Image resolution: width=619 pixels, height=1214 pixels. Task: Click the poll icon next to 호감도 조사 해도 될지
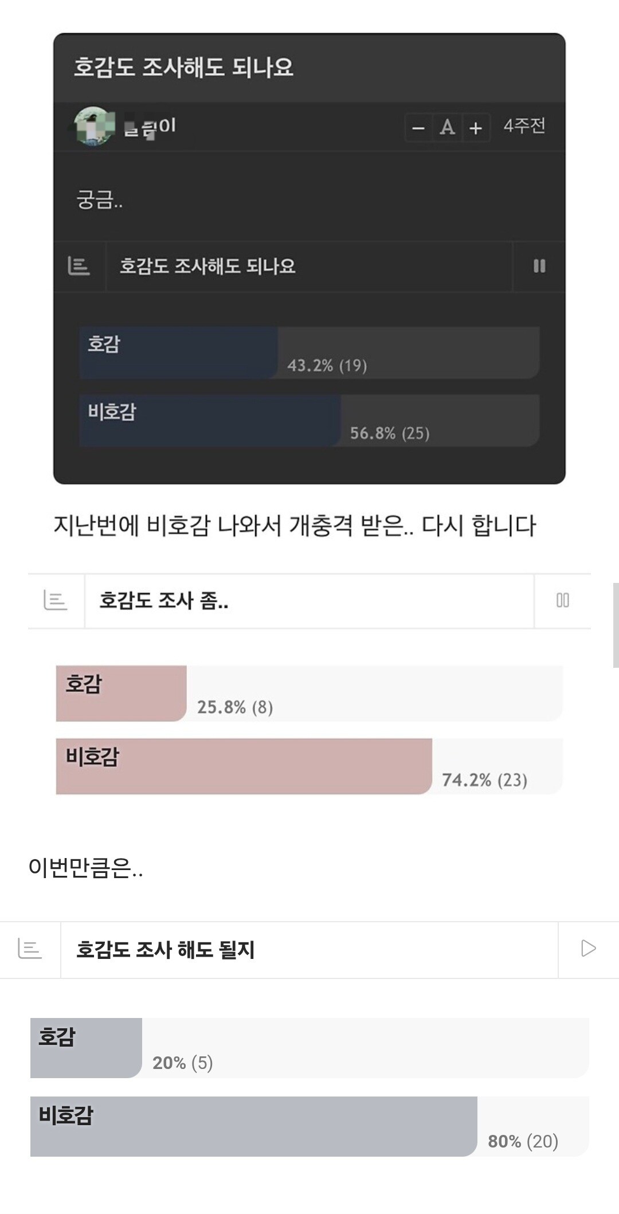(30, 949)
